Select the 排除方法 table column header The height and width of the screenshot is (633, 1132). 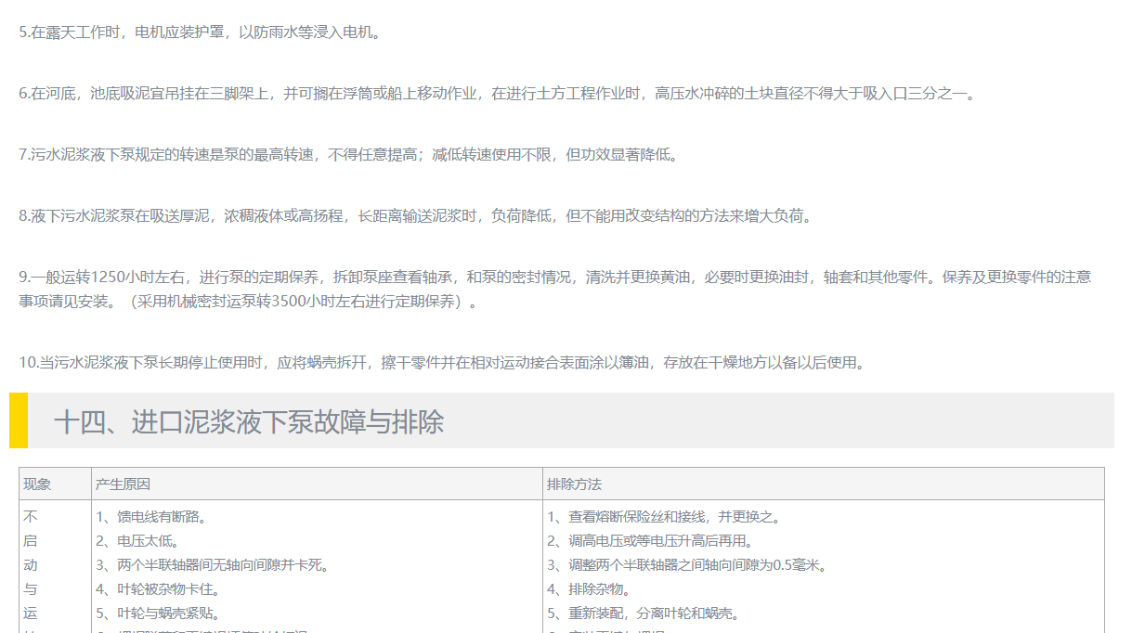coord(574,484)
